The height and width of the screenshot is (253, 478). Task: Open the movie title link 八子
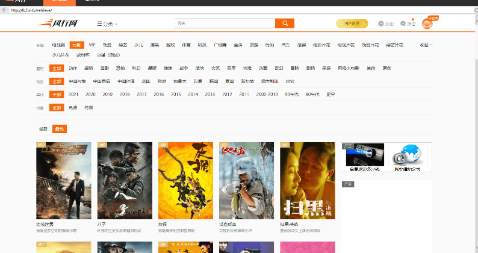102,224
